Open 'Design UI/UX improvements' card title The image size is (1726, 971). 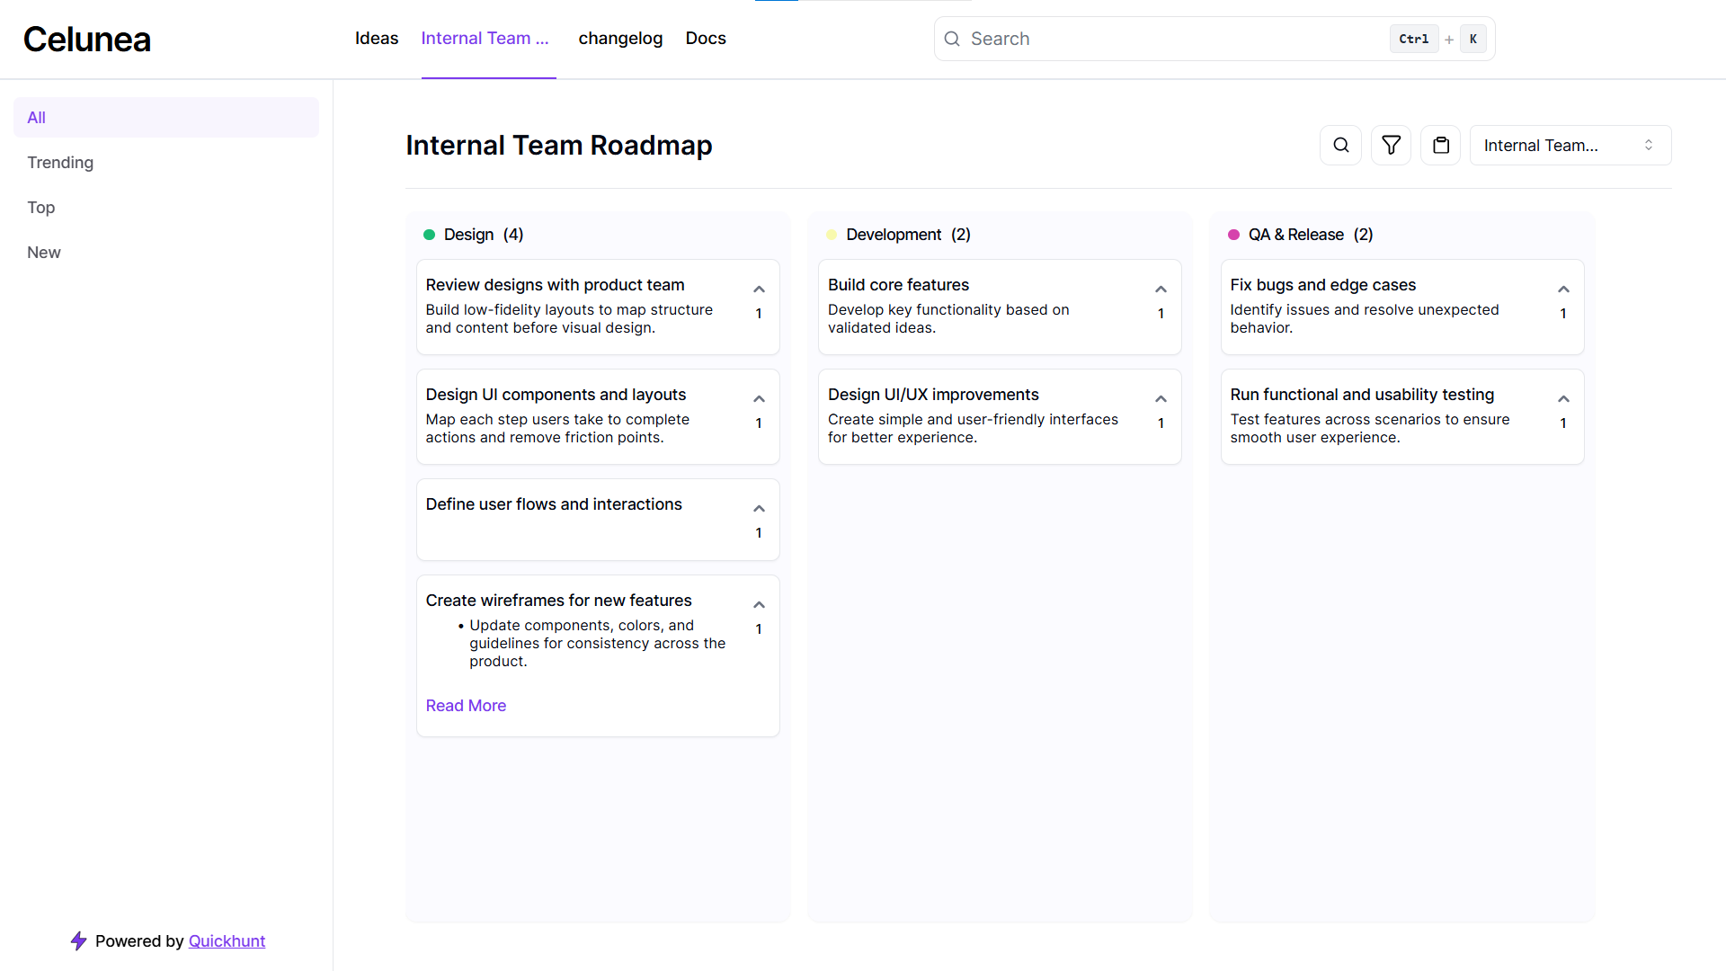933,395
